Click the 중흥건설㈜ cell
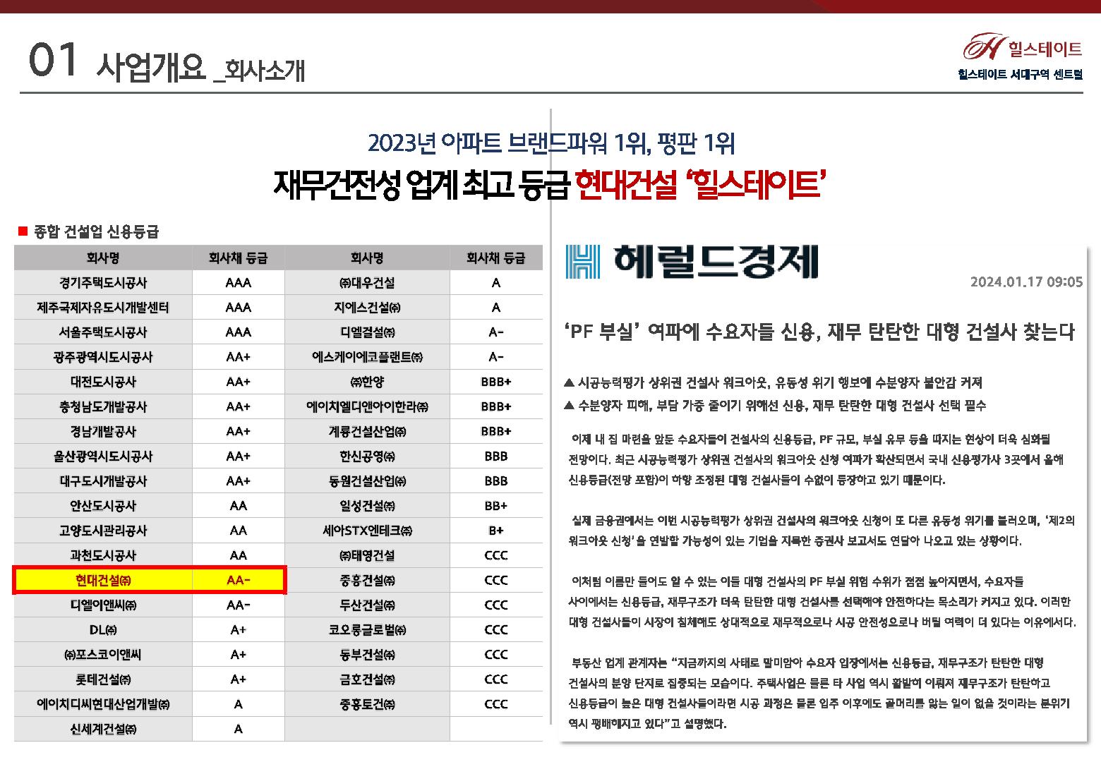Image resolution: width=1101 pixels, height=762 pixels. point(367,580)
